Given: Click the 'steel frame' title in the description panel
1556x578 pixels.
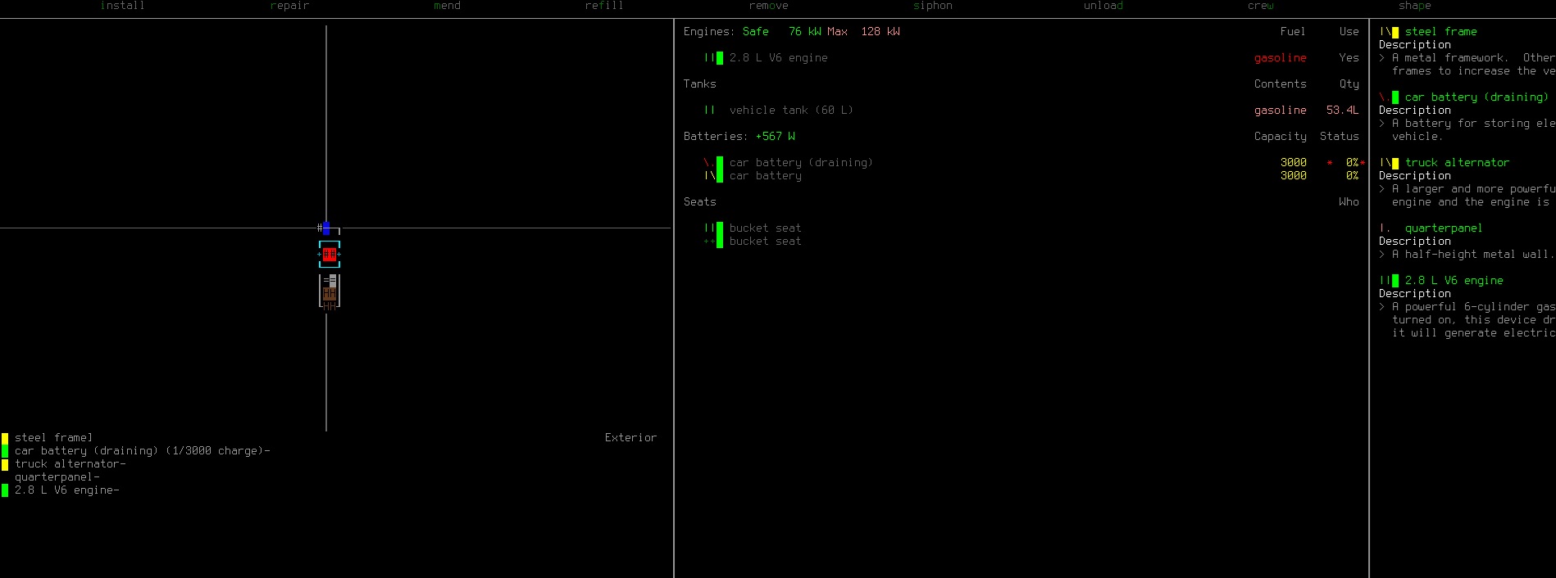Looking at the screenshot, I should point(1441,32).
